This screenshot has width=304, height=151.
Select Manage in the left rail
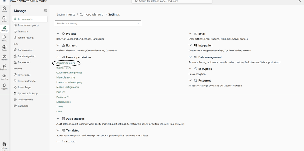coord(4,29)
